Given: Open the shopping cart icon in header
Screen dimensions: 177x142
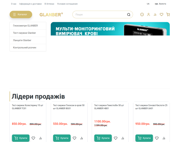Looking at the screenshot, I should coord(168,14).
